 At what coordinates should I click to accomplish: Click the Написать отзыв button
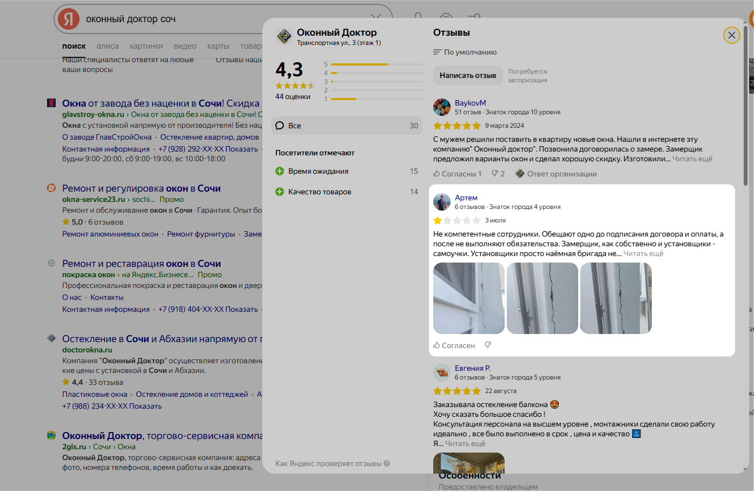pyautogui.click(x=467, y=75)
